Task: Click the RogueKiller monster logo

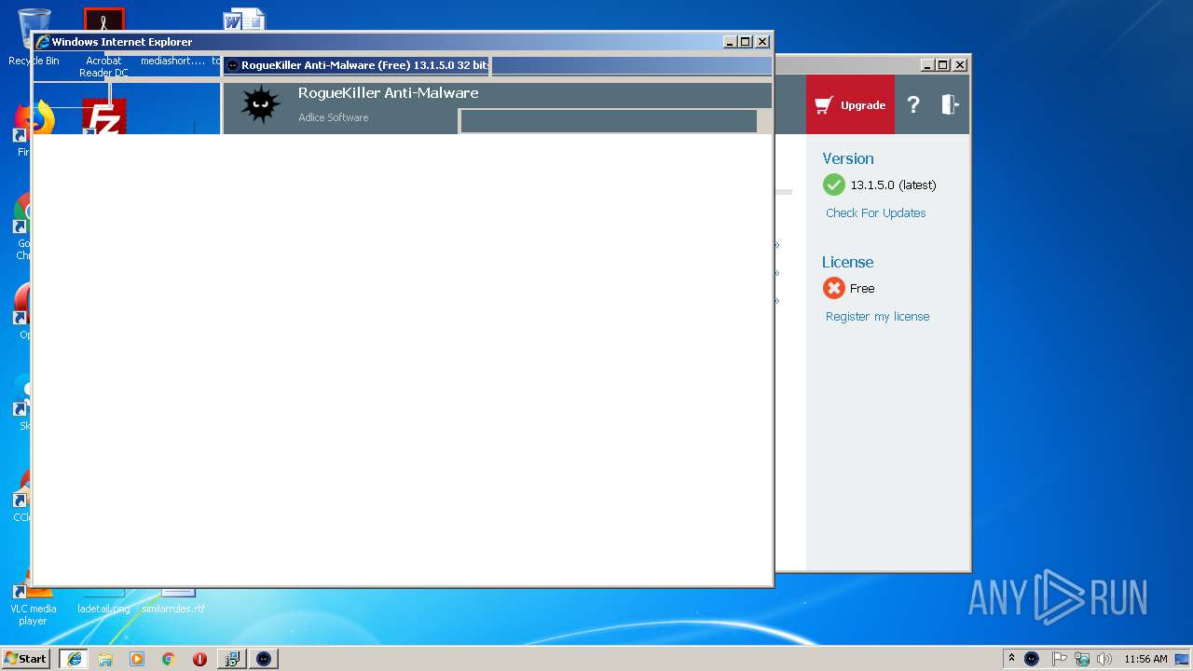Action: click(260, 104)
